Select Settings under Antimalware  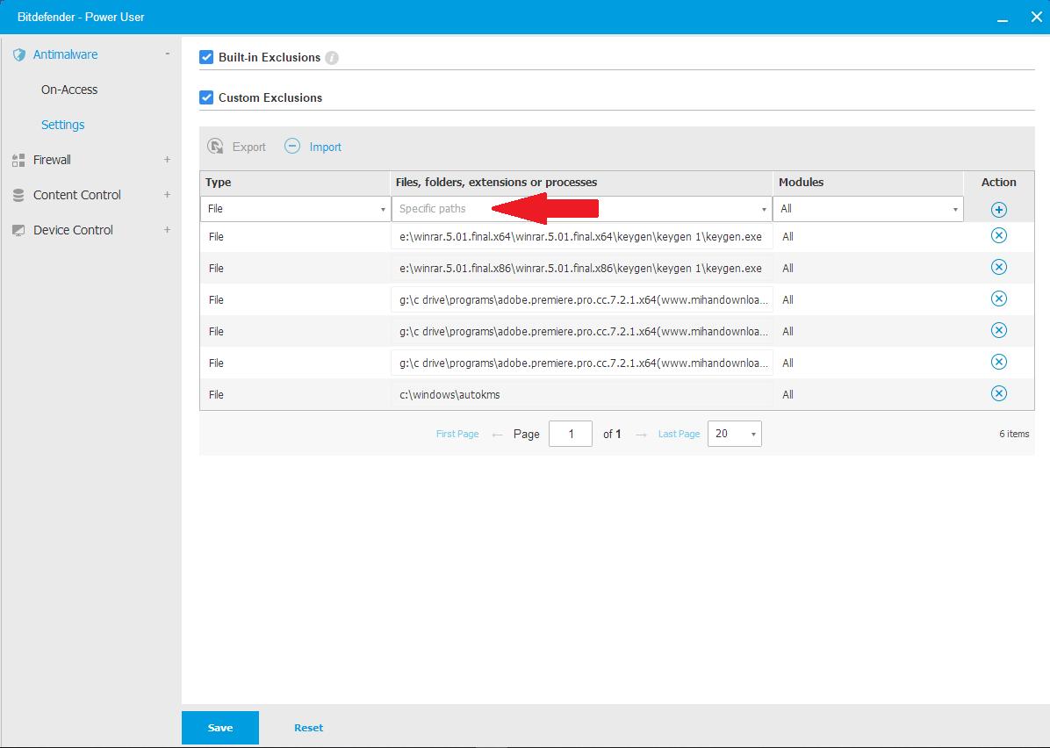pyautogui.click(x=63, y=125)
